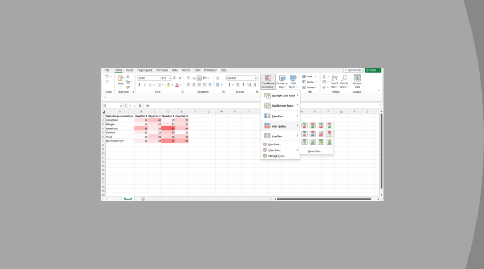
Task: Click the Conditional Formatting button
Action: [x=268, y=82]
